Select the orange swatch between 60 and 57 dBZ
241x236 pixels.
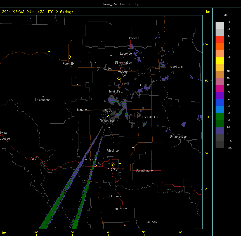(220, 46)
